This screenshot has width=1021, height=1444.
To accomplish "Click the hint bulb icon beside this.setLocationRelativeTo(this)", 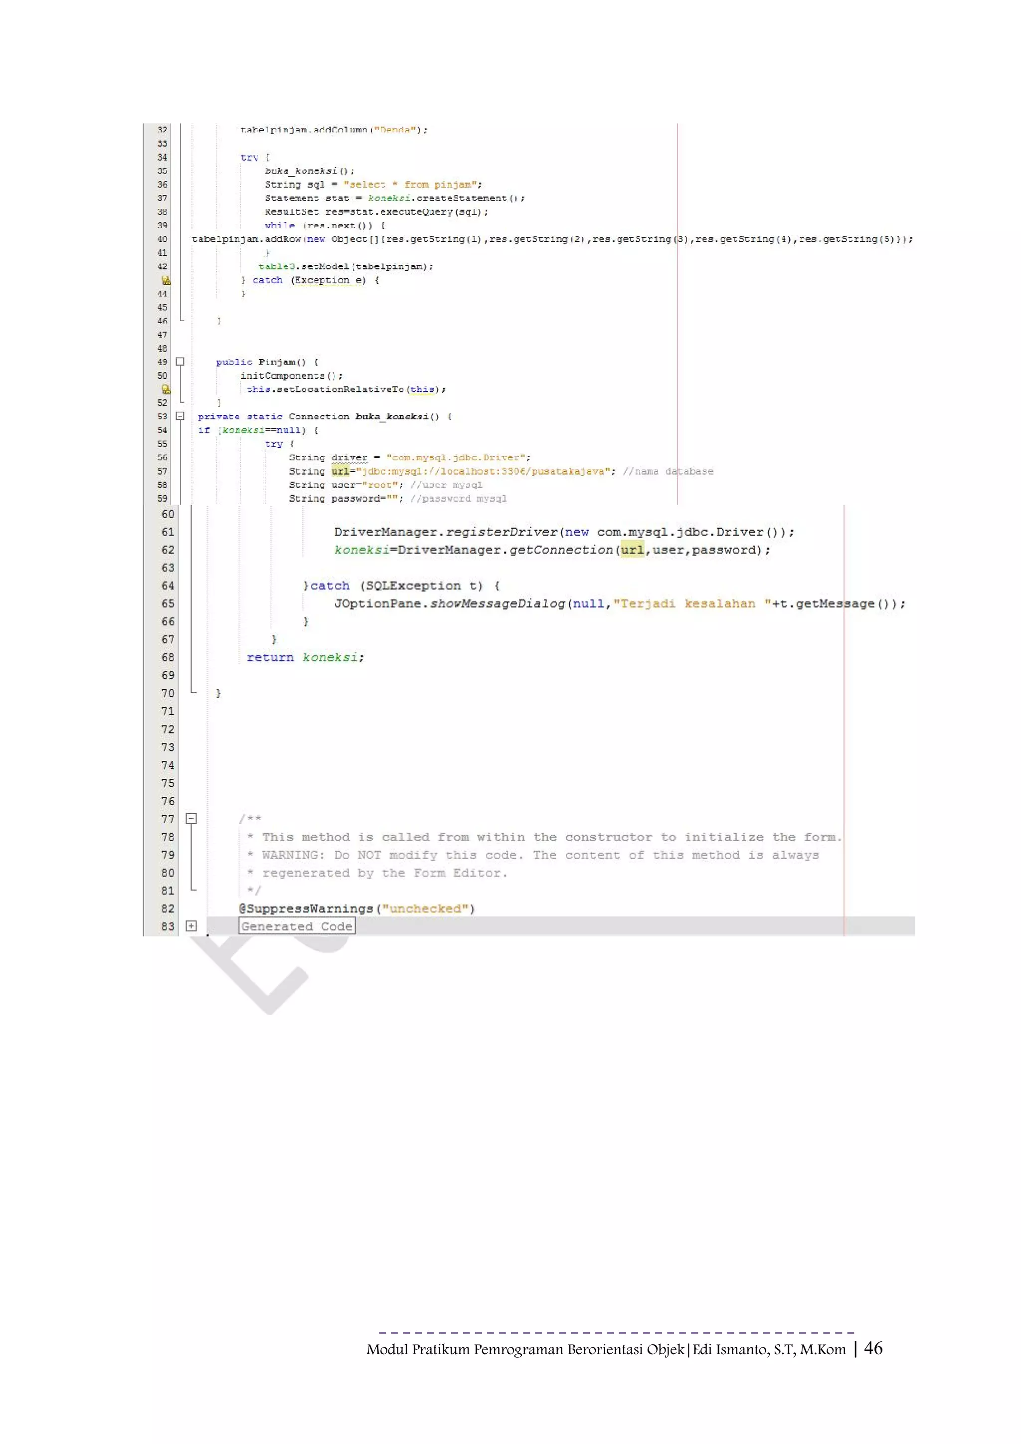I will (166, 389).
